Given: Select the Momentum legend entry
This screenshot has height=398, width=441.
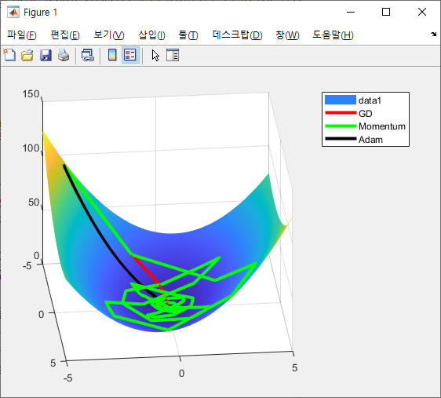Looking at the screenshot, I should pyautogui.click(x=366, y=126).
